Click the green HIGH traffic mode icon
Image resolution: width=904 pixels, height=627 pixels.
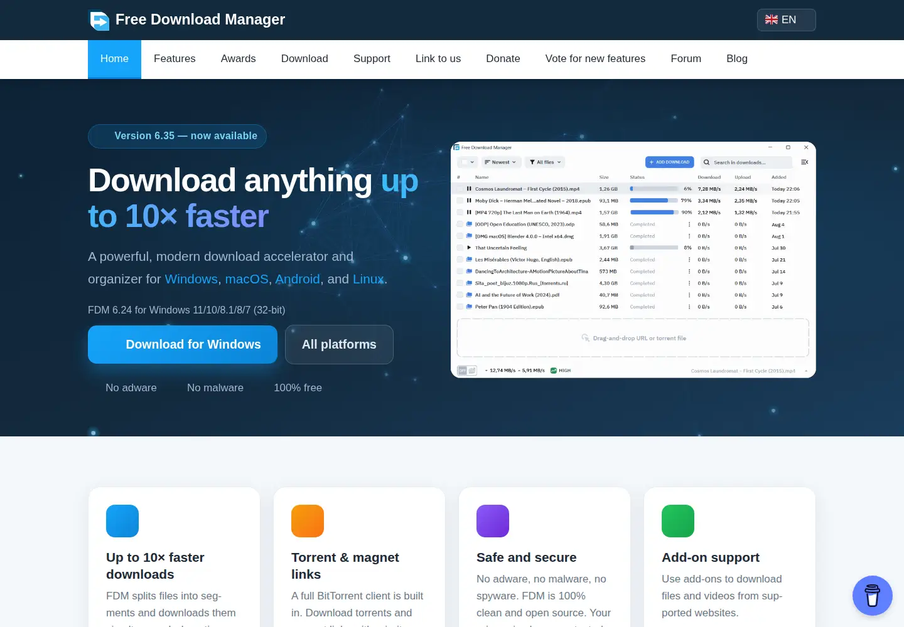click(x=554, y=371)
